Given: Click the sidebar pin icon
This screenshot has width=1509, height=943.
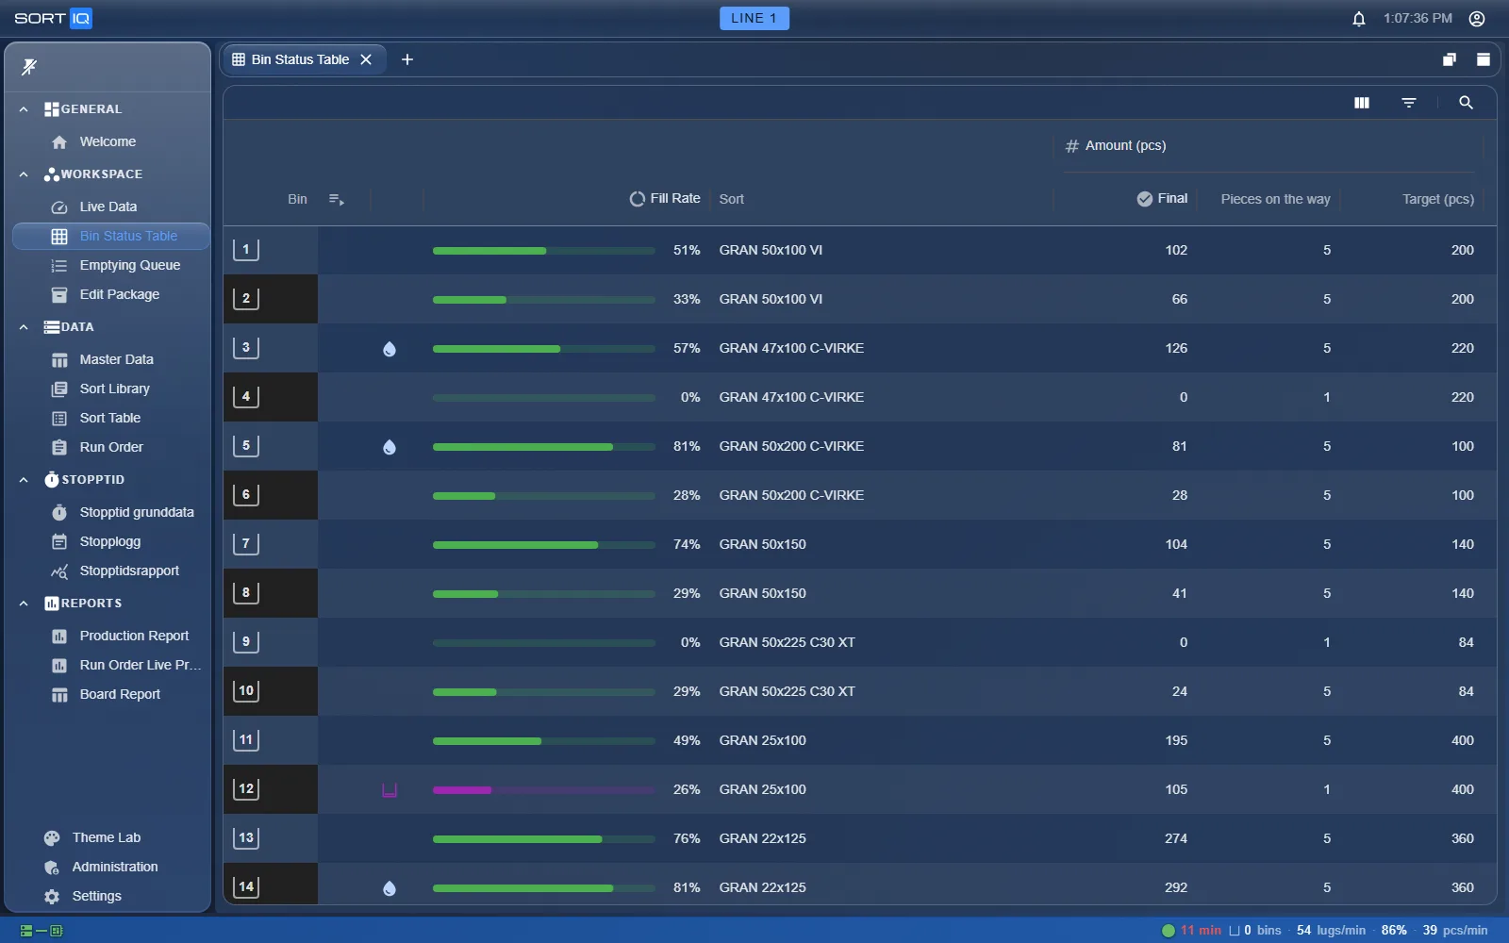Looking at the screenshot, I should tap(29, 67).
